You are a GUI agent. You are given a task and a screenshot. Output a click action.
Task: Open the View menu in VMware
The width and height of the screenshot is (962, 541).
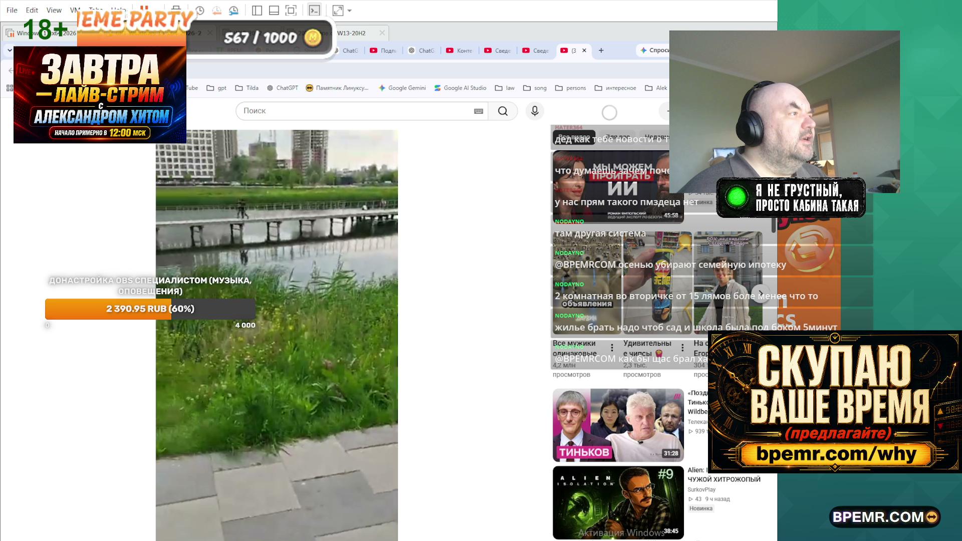54,10
